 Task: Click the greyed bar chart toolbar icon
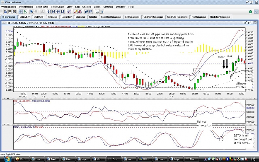point(43,12)
